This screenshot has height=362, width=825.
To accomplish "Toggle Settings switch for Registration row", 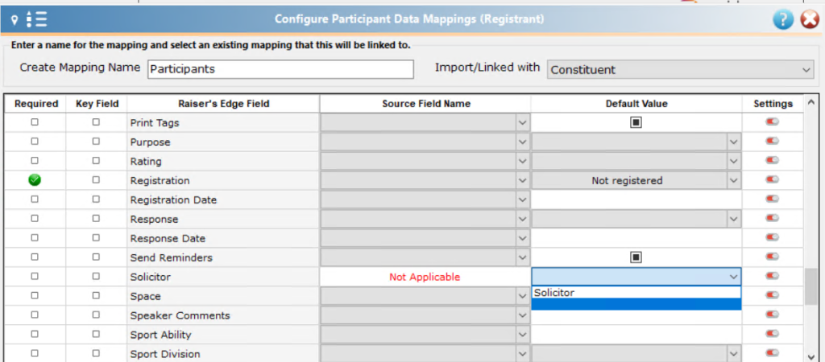I will coord(773,179).
